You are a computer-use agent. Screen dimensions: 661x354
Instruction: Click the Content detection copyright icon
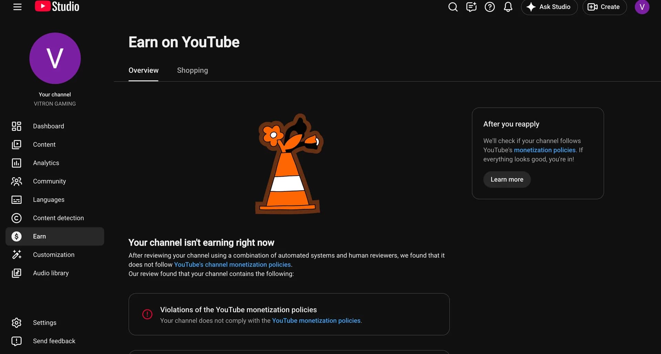click(x=17, y=218)
